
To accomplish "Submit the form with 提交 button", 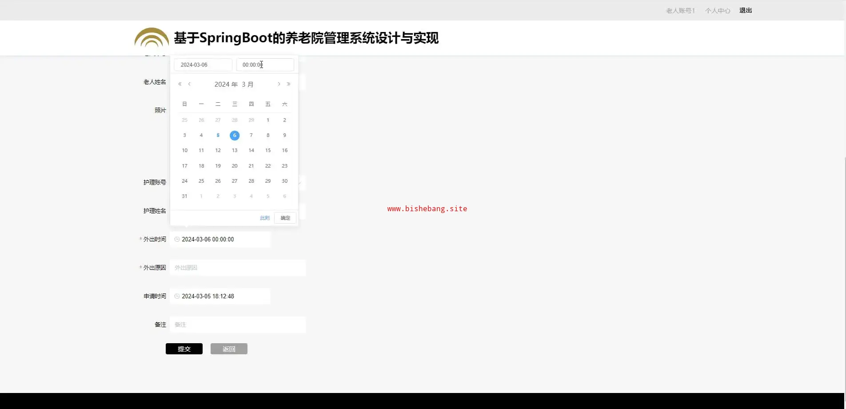I will coord(184,349).
